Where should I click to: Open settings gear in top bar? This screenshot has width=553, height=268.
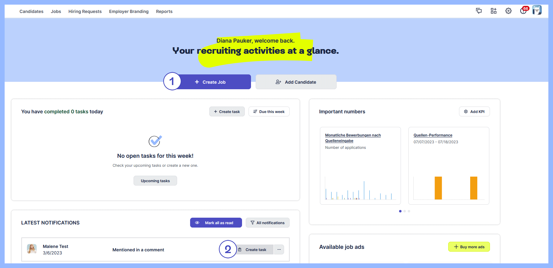pos(508,11)
